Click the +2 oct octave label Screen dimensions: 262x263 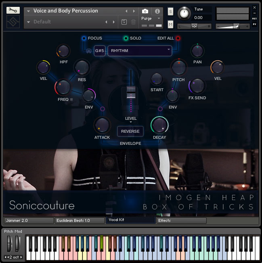pyautogui.click(x=13, y=257)
